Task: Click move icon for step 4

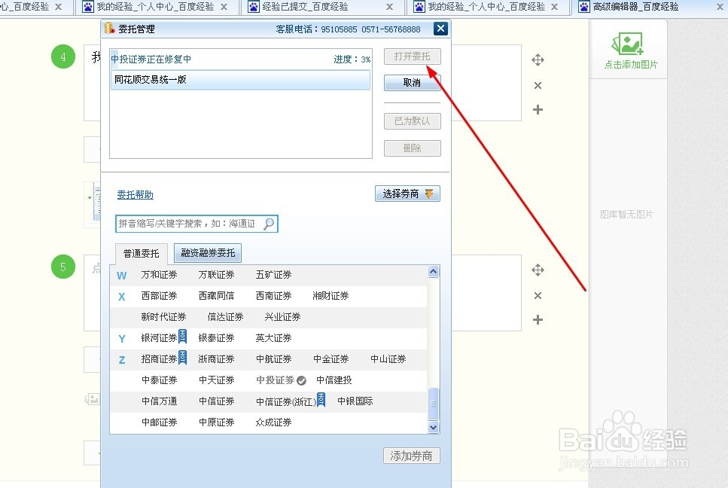Action: [538, 60]
